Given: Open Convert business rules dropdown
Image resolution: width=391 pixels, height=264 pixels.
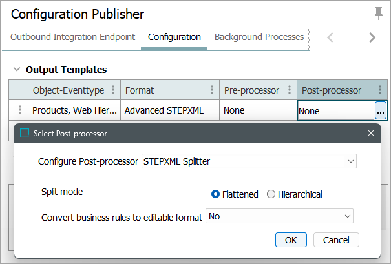Looking at the screenshot, I should (279, 217).
